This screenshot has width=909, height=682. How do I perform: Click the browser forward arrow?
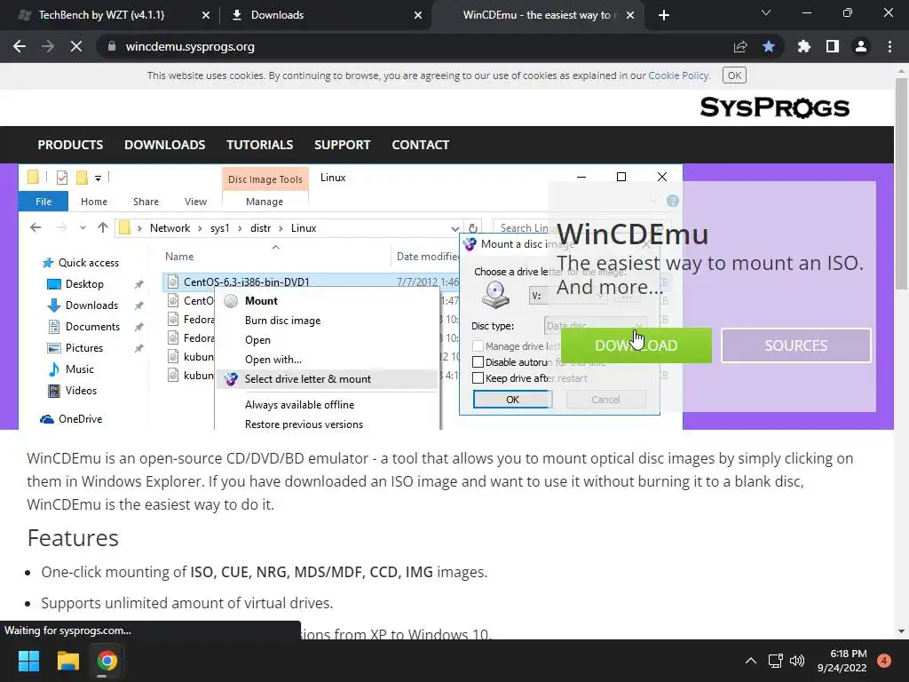48,46
